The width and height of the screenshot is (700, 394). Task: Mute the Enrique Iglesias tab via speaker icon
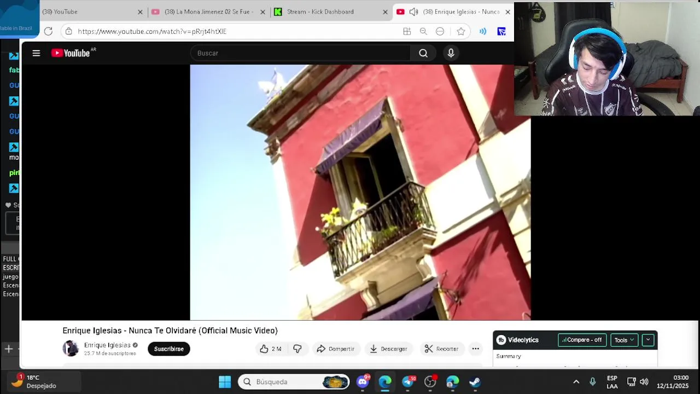click(414, 11)
